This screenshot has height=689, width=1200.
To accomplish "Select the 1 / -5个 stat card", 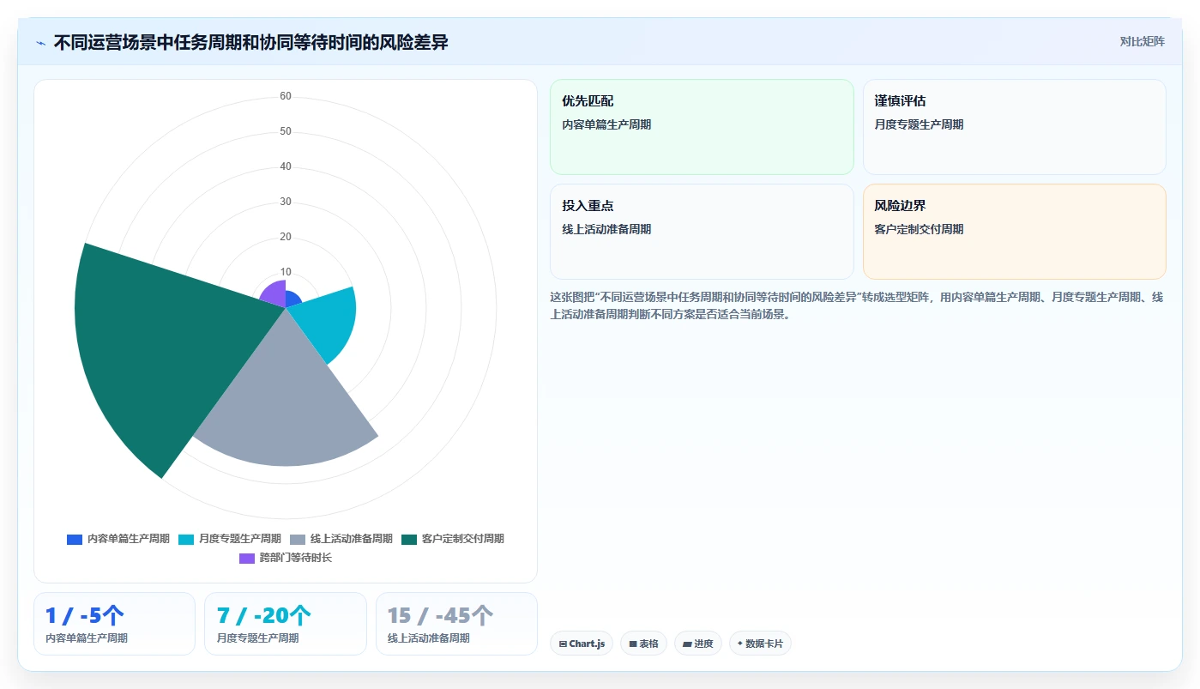I will tap(114, 624).
